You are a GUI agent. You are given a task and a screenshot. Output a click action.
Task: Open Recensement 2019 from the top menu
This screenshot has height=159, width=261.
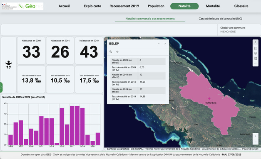(x=124, y=6)
